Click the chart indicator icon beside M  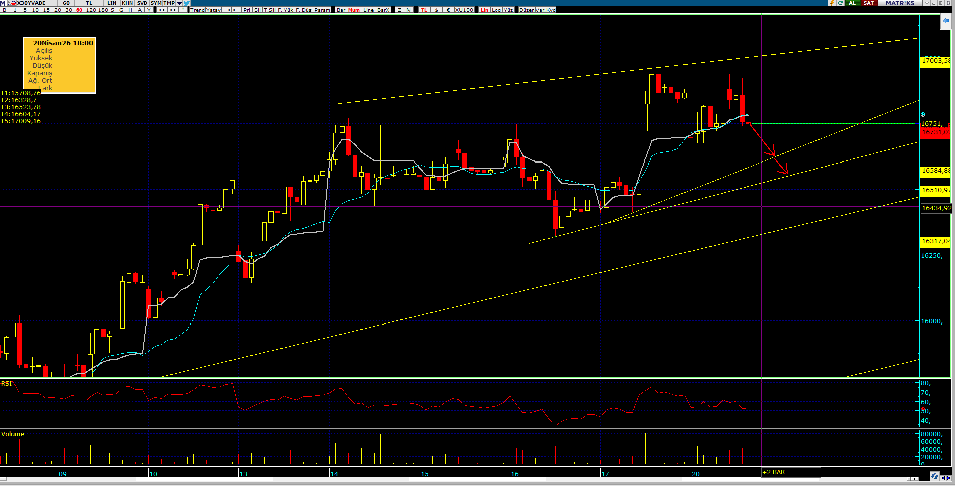coord(11,3)
